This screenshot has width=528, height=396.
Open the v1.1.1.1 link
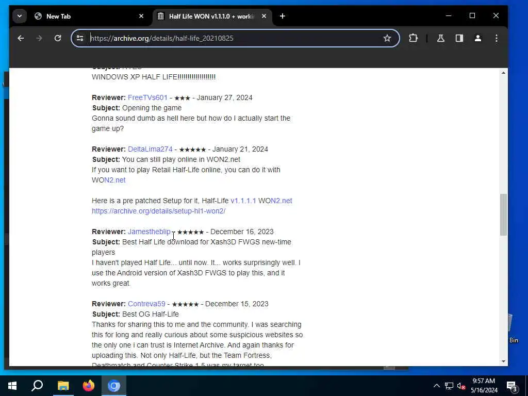point(243,201)
